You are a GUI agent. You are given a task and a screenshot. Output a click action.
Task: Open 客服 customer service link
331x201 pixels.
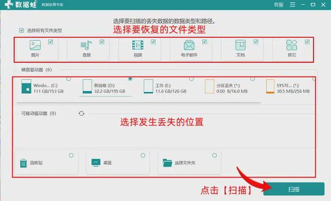tap(279, 4)
